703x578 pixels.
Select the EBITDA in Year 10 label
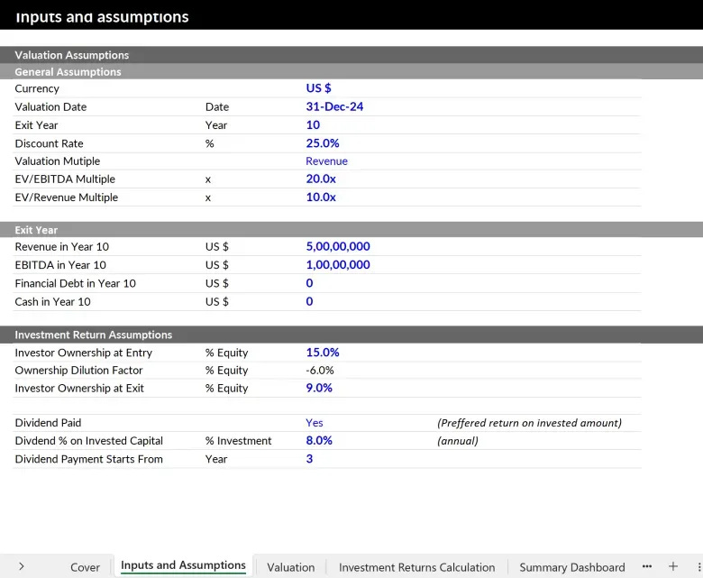tap(60, 265)
